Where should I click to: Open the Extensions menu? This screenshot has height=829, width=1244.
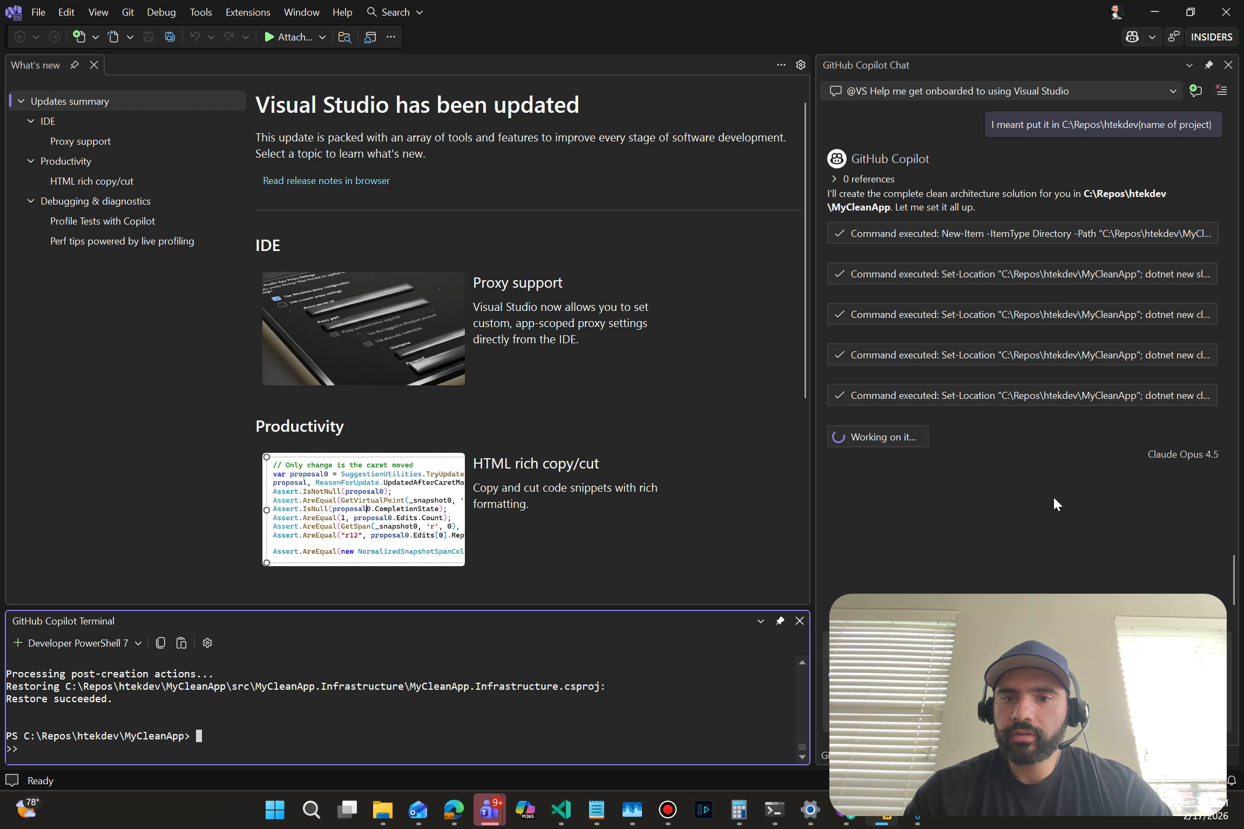tap(248, 12)
